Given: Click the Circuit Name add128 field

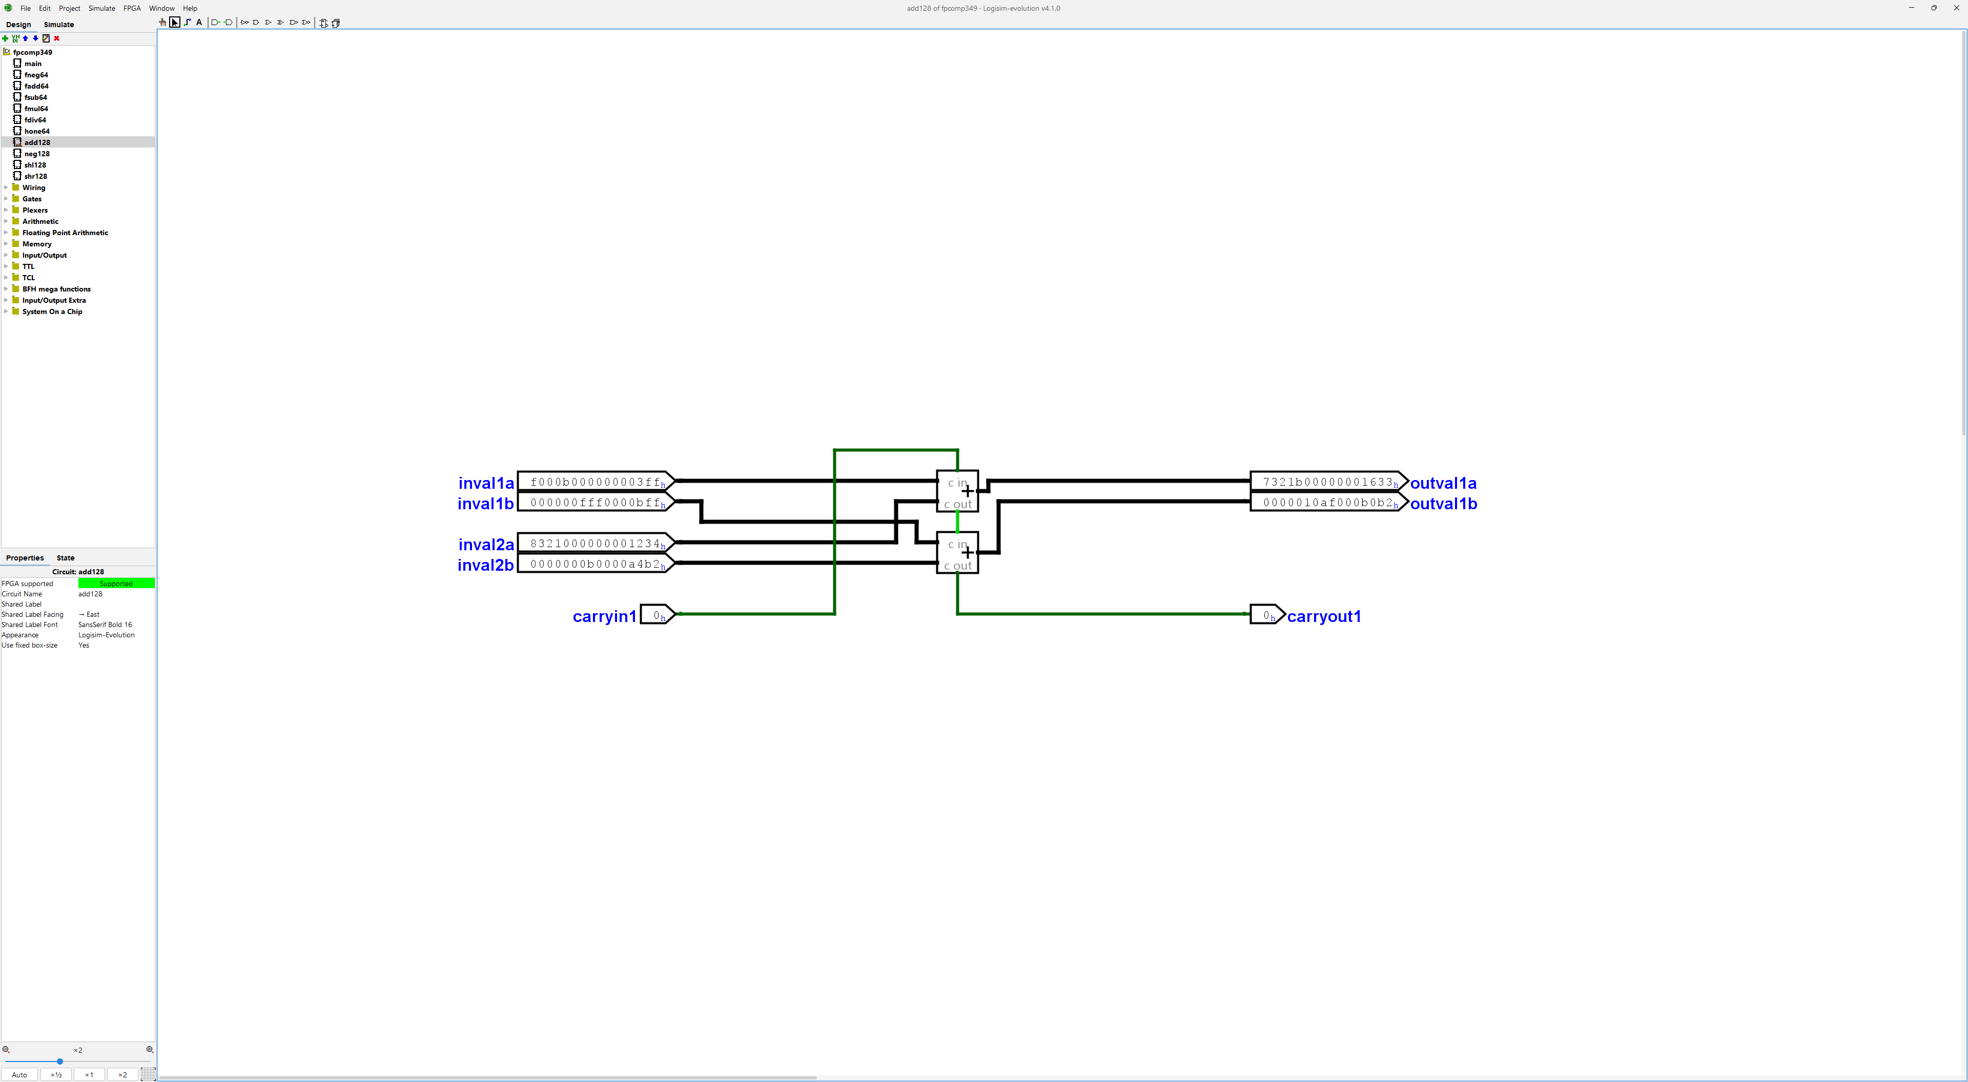Looking at the screenshot, I should (x=116, y=594).
